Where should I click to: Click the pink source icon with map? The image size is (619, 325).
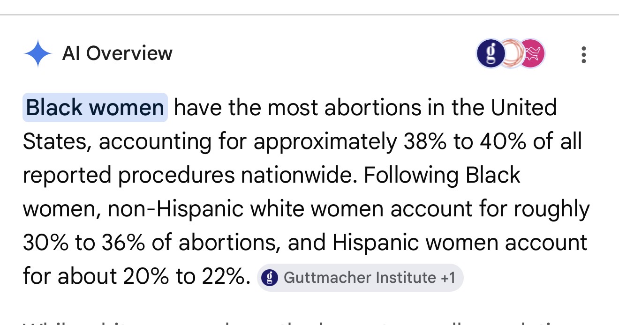coord(532,54)
